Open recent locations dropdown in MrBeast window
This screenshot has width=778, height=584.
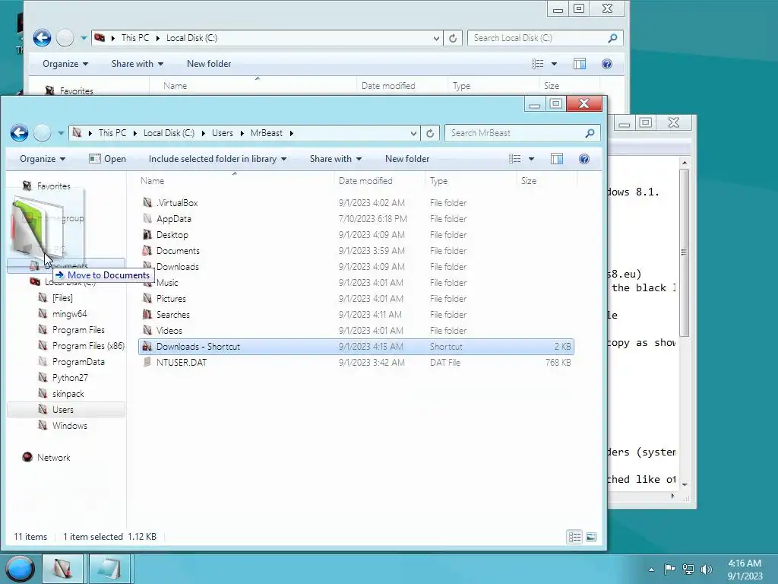click(61, 133)
